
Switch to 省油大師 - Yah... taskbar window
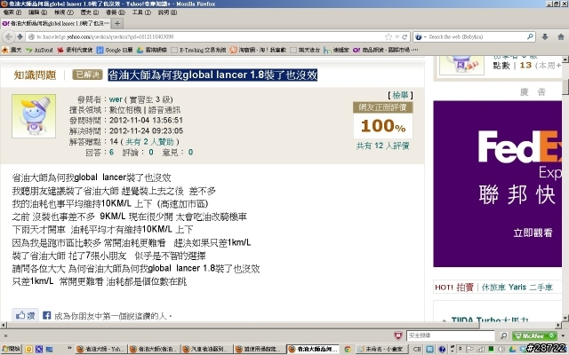click(x=101, y=349)
